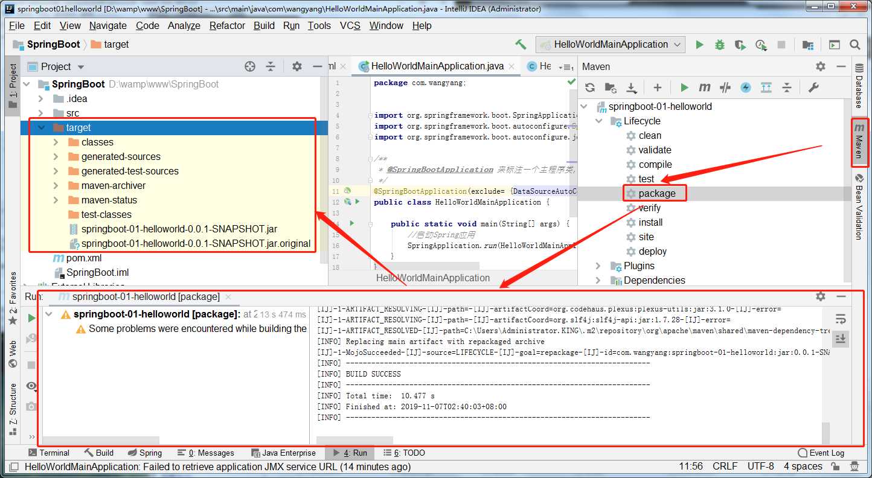872x478 pixels.
Task: Open Run panel gear settings
Action: (x=820, y=296)
